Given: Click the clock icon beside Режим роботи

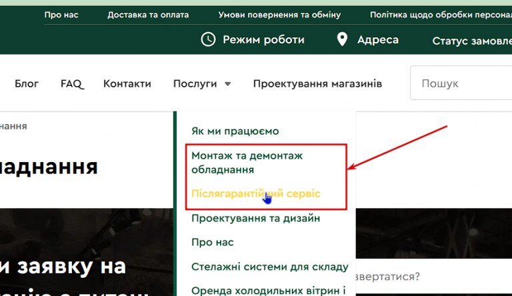Looking at the screenshot, I should [208, 39].
